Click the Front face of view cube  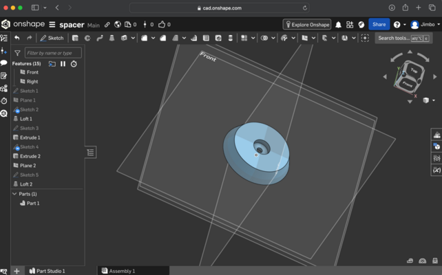click(407, 84)
